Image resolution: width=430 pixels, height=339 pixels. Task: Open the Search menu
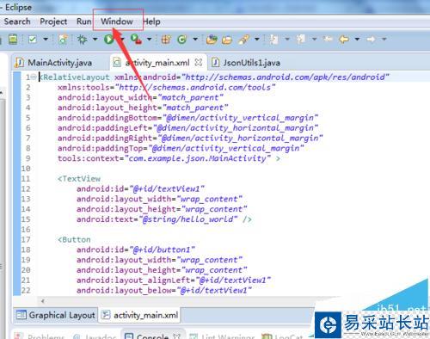pos(17,22)
